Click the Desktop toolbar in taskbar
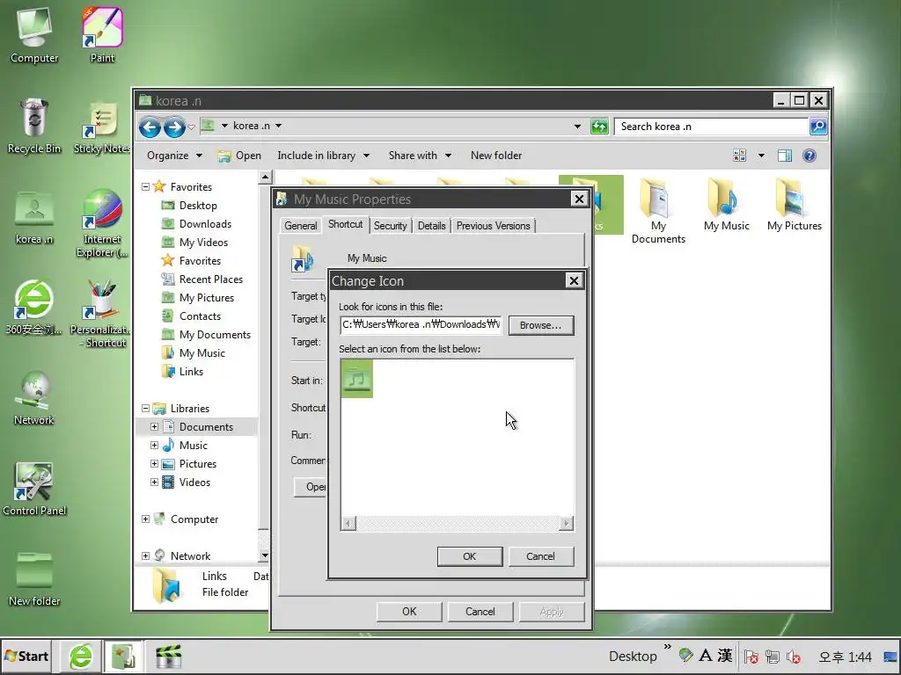This screenshot has height=675, width=901. [x=633, y=656]
